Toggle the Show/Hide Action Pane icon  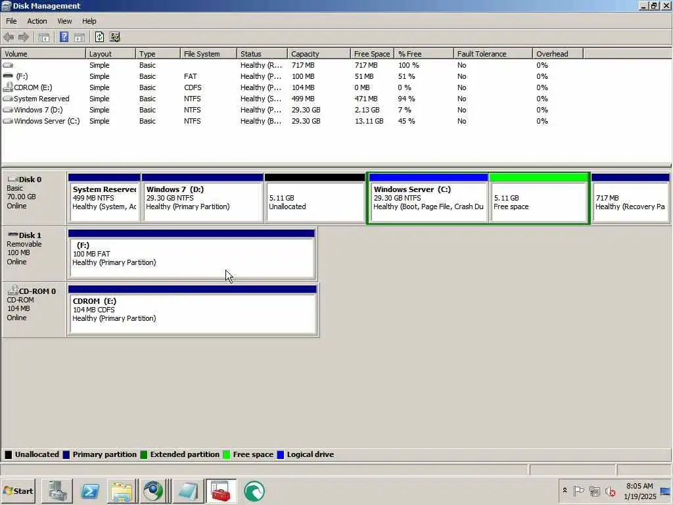pos(80,37)
